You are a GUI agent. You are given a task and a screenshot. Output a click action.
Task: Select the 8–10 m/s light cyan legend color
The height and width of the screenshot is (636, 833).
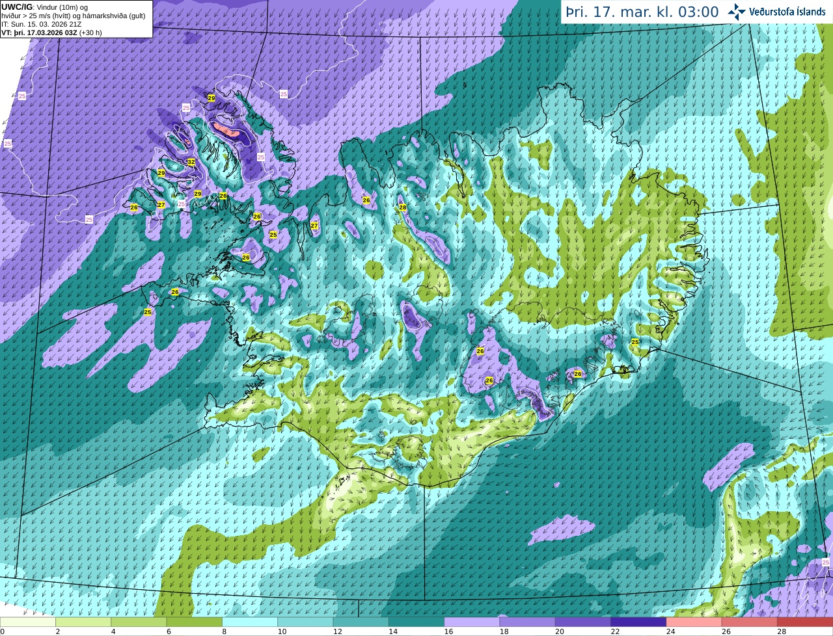tap(250, 622)
